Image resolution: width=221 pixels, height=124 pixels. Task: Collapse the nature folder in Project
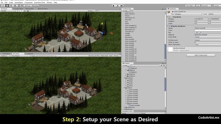click(x=124, y=88)
